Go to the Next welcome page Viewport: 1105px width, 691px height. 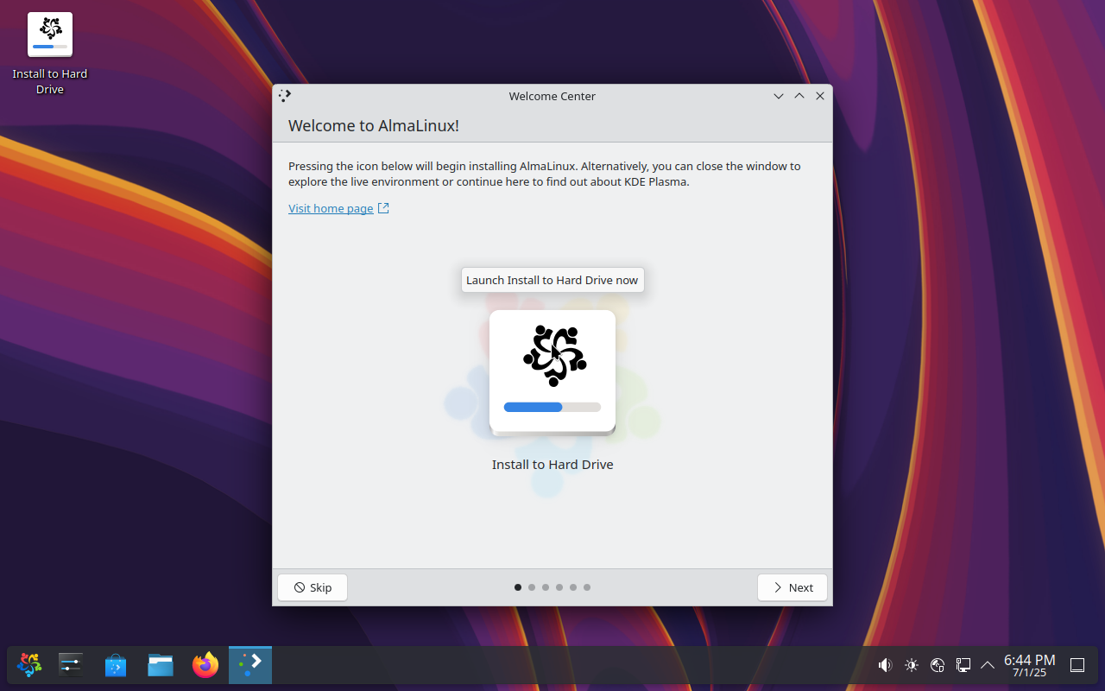click(x=792, y=587)
